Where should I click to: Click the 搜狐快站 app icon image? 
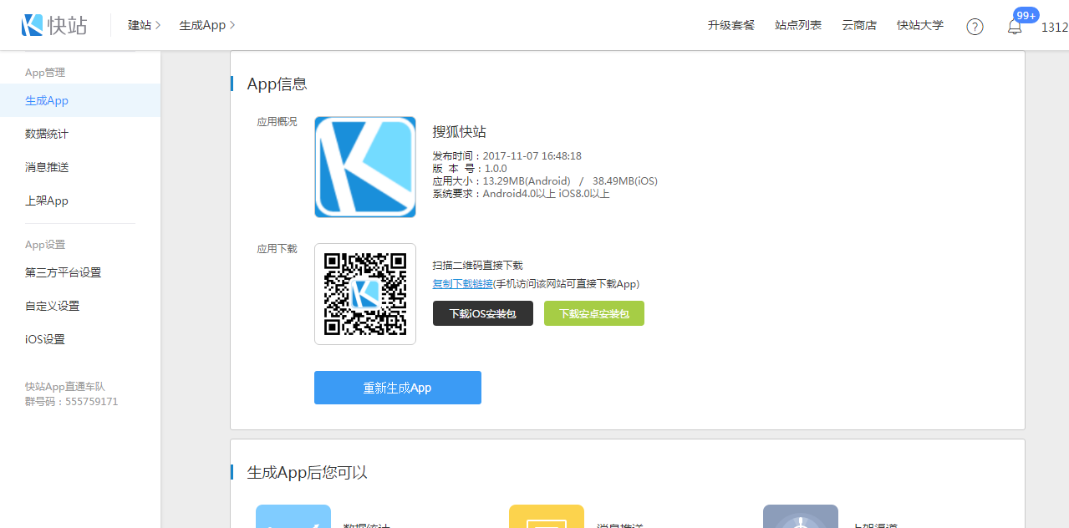[365, 167]
